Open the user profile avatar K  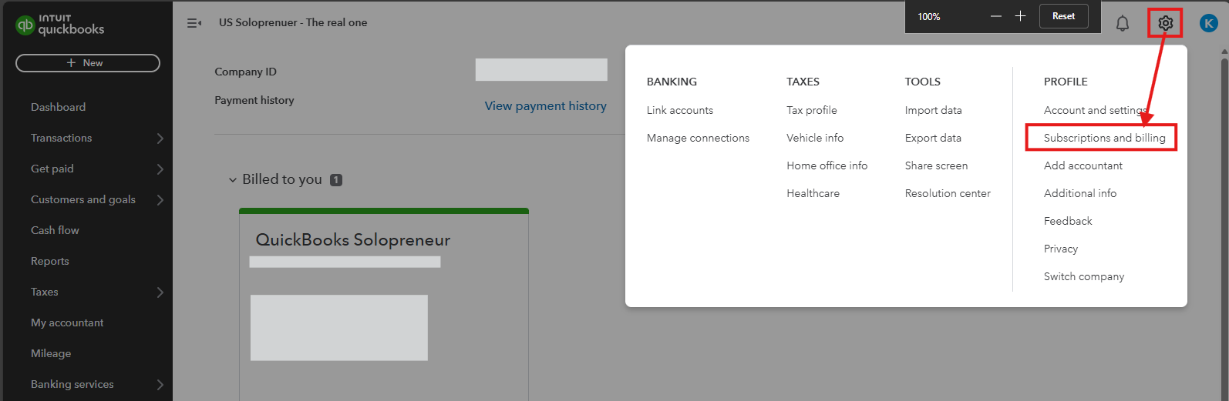point(1208,23)
